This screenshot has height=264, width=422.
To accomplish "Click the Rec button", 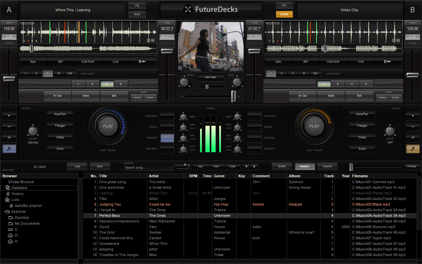I will [x=284, y=5].
